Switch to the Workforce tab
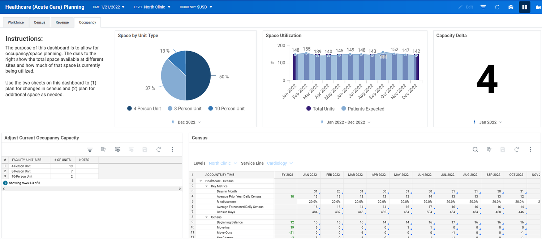Image resolution: width=542 pixels, height=239 pixels. tap(16, 22)
